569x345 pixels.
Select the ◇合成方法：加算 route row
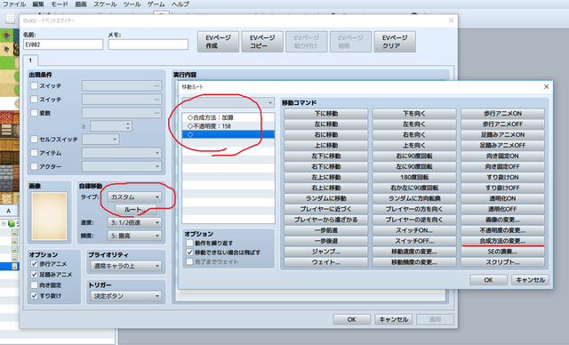coord(228,117)
